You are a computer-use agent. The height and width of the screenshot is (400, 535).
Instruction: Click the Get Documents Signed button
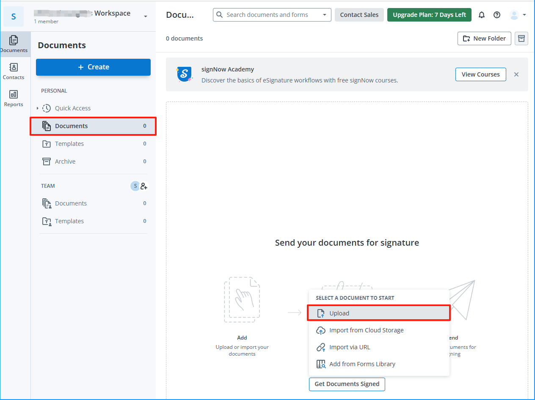[x=347, y=384]
